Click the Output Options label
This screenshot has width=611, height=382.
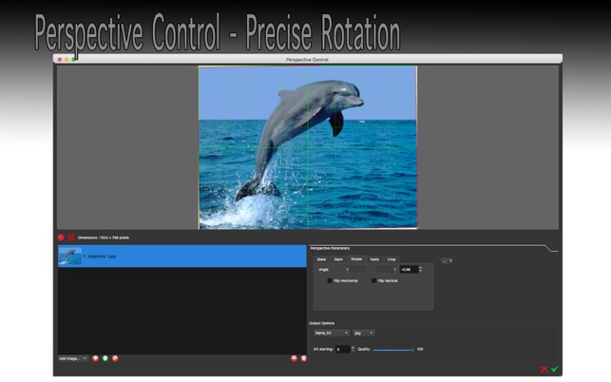coord(322,323)
